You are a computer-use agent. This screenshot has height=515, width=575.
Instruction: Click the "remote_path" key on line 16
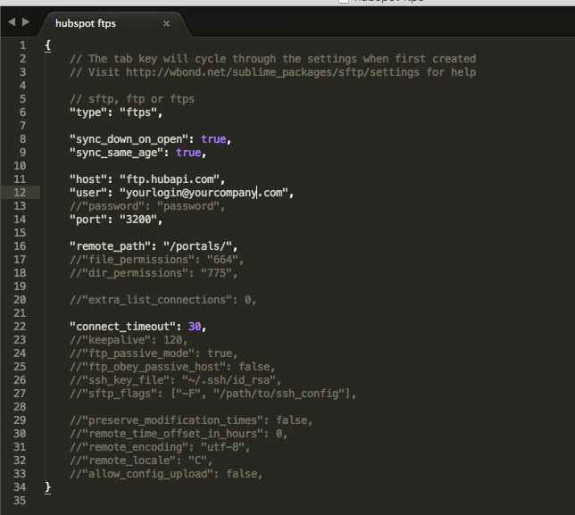tap(110, 246)
